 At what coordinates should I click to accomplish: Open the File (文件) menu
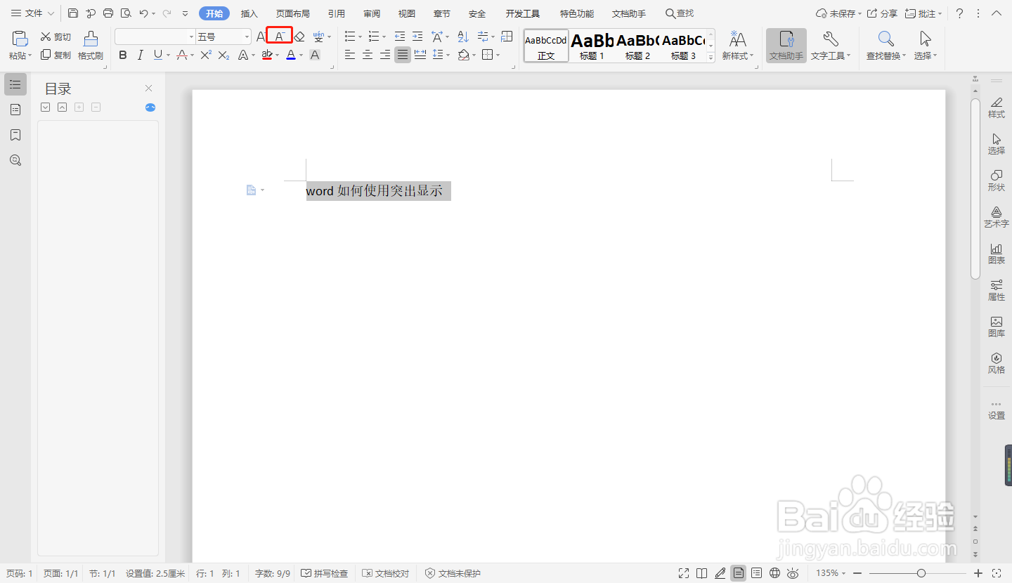pyautogui.click(x=32, y=13)
